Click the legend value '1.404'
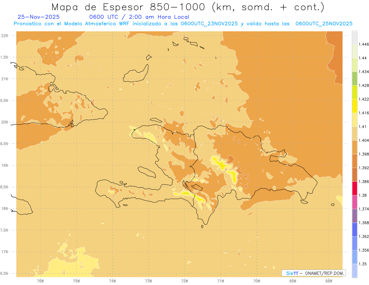This screenshot has width=369, height=285. pyautogui.click(x=364, y=140)
